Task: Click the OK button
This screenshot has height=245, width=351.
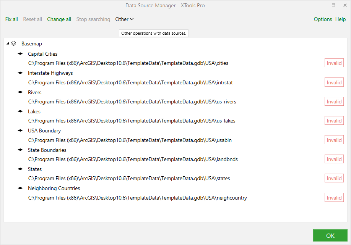Action: 330,235
